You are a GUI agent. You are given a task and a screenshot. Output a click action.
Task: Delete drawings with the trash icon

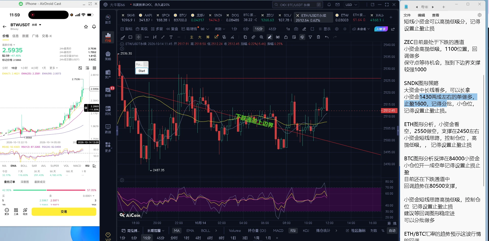(318, 37)
